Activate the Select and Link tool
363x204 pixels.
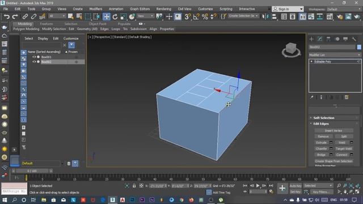[x=25, y=16]
